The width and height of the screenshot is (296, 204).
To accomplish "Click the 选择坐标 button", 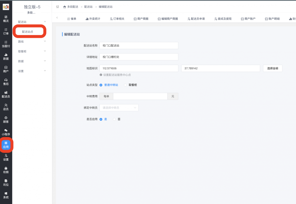I will click(272, 68).
